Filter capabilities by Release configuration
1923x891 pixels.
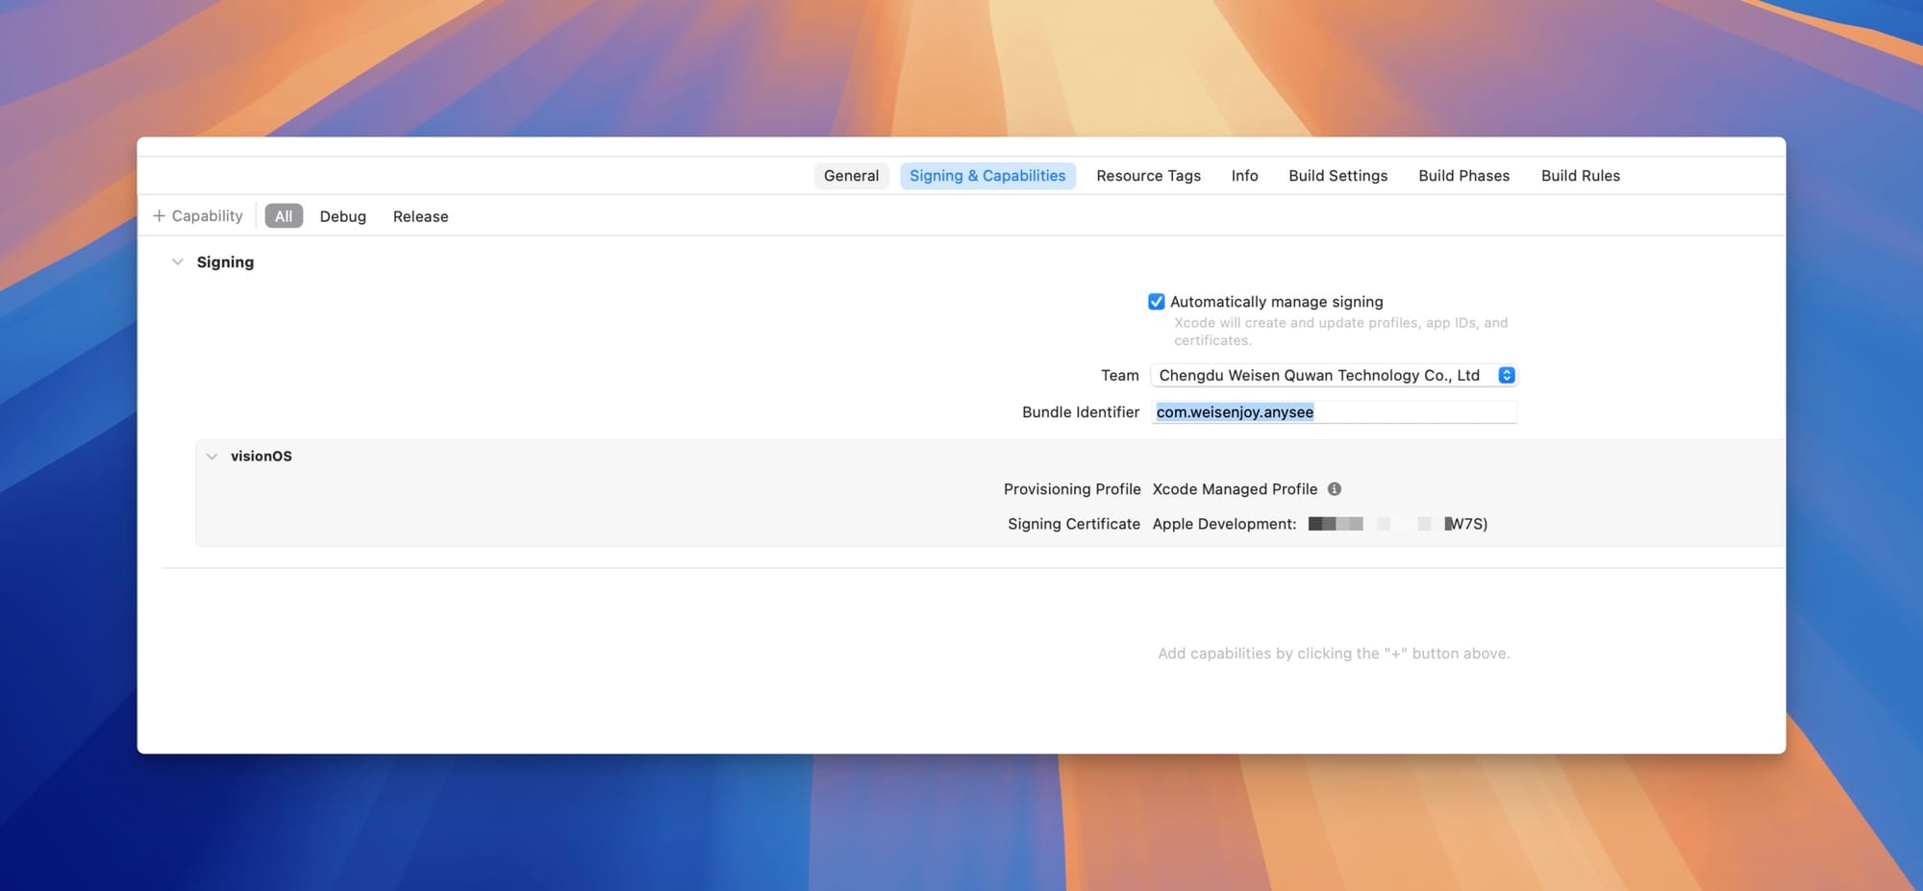click(420, 216)
